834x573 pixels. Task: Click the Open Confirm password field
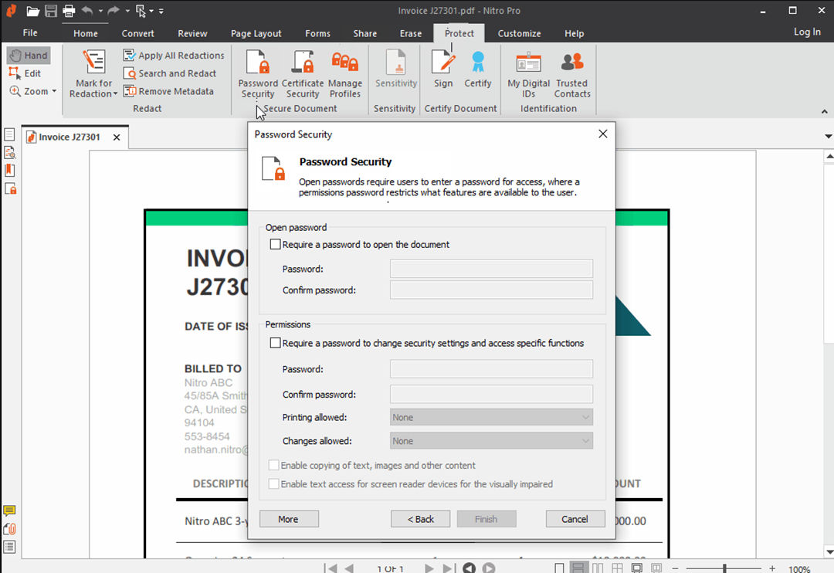[x=491, y=290]
